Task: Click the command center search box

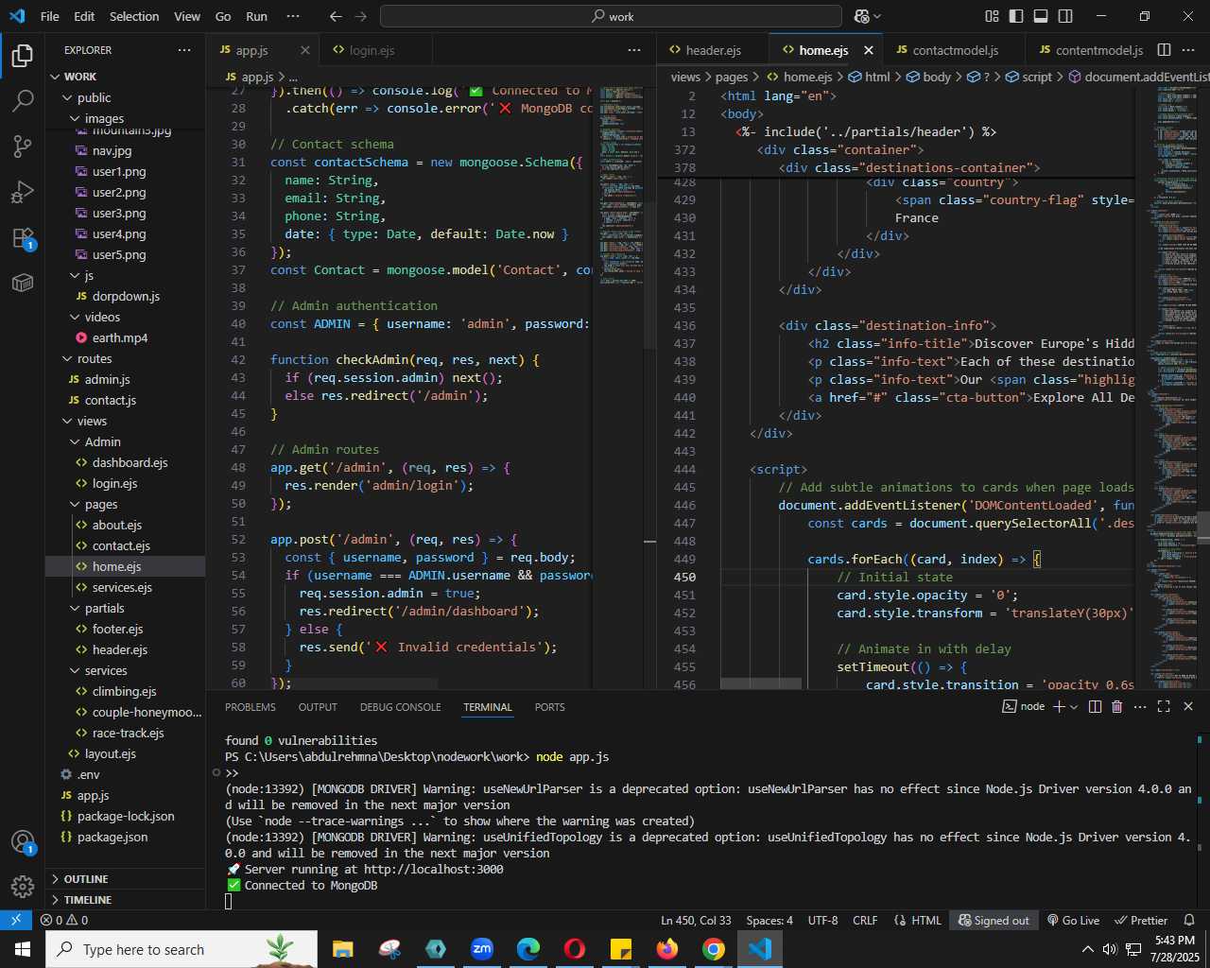Action: [x=611, y=16]
